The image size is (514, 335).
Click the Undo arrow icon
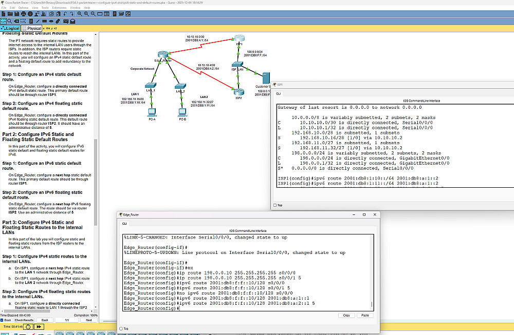pos(65,14)
